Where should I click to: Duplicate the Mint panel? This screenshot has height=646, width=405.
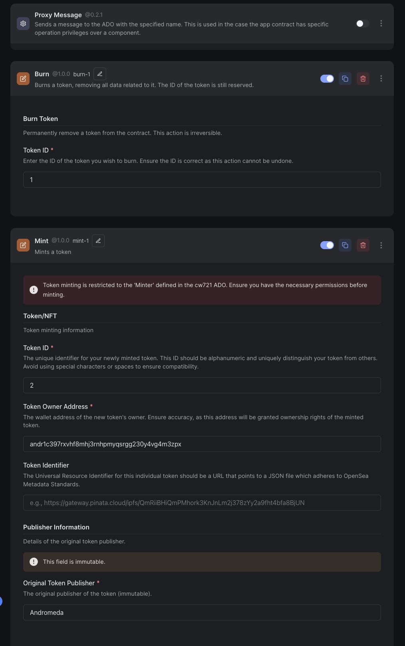click(345, 245)
